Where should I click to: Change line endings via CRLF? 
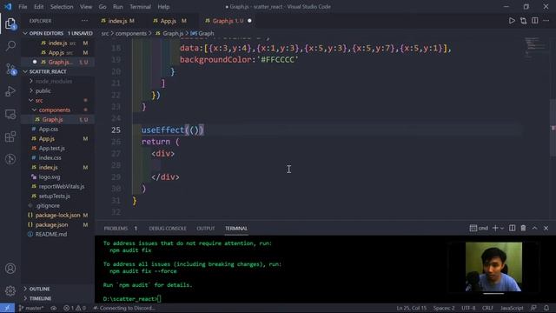pyautogui.click(x=487, y=308)
